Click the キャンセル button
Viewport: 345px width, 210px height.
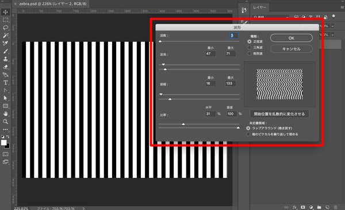pos(292,49)
